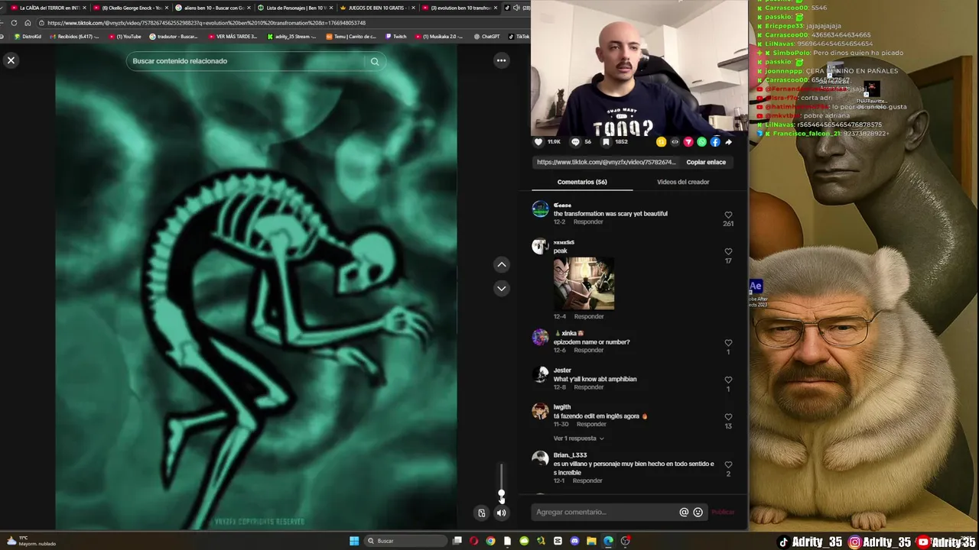Like the 'peak' comment heart
The image size is (979, 550).
(x=728, y=251)
